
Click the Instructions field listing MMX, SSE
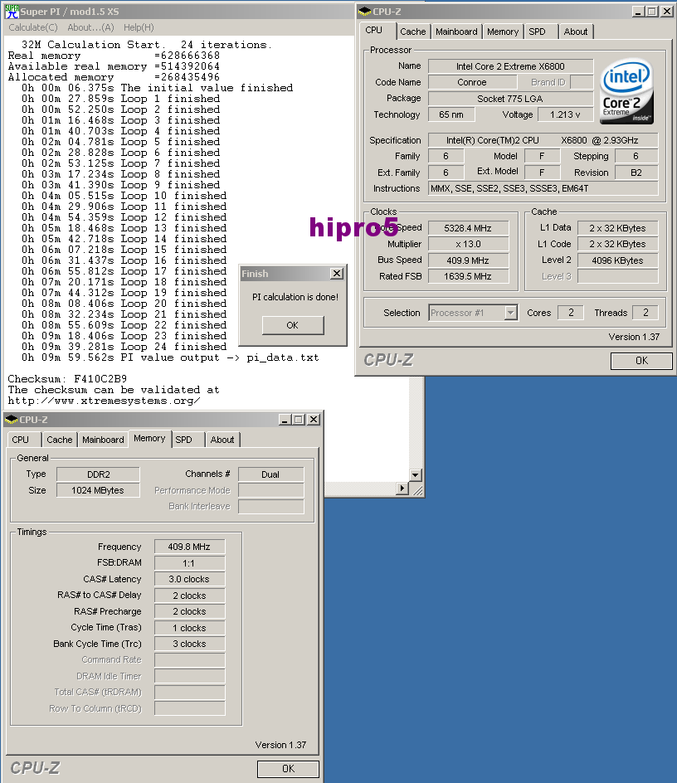pos(543,188)
